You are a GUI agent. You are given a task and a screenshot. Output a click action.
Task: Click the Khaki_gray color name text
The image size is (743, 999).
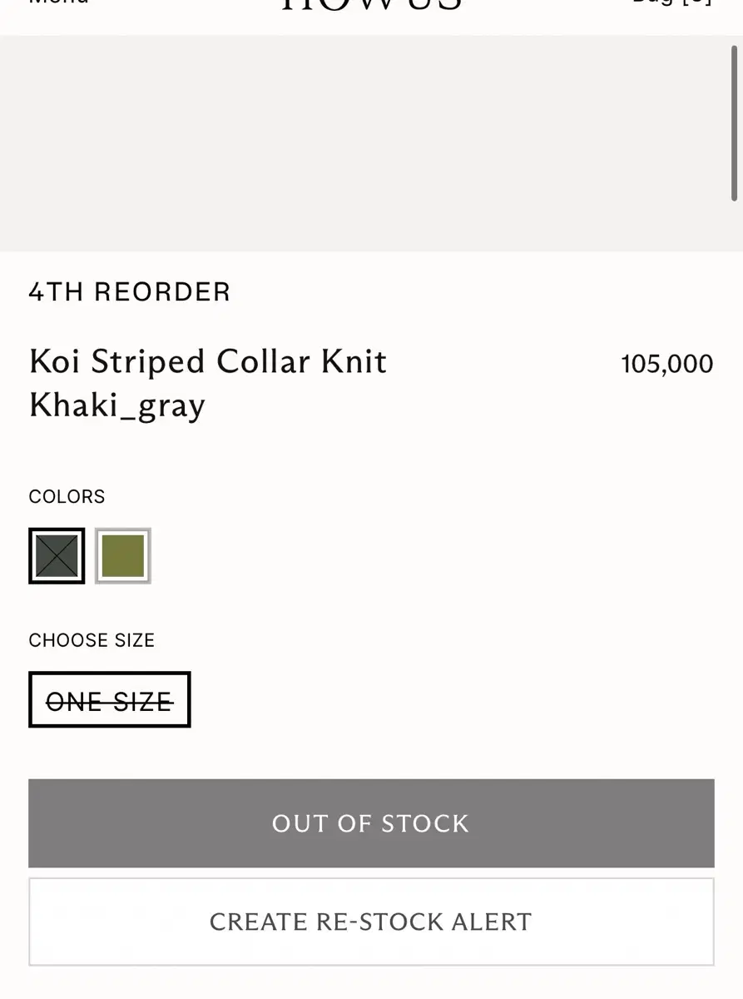pyautogui.click(x=117, y=406)
